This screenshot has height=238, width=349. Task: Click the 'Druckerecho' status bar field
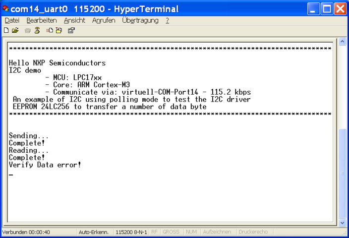[x=253, y=232]
